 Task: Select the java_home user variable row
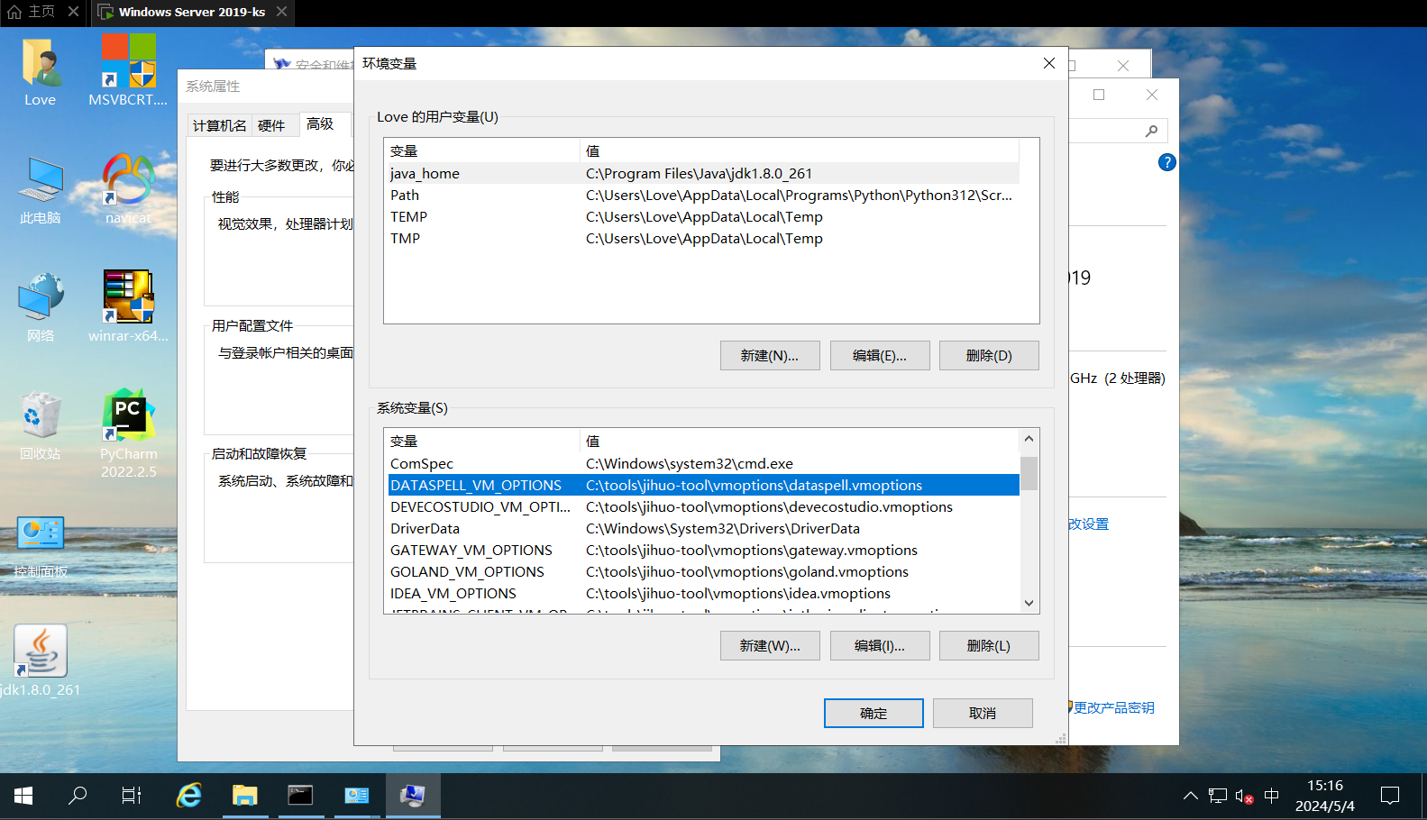(x=702, y=173)
